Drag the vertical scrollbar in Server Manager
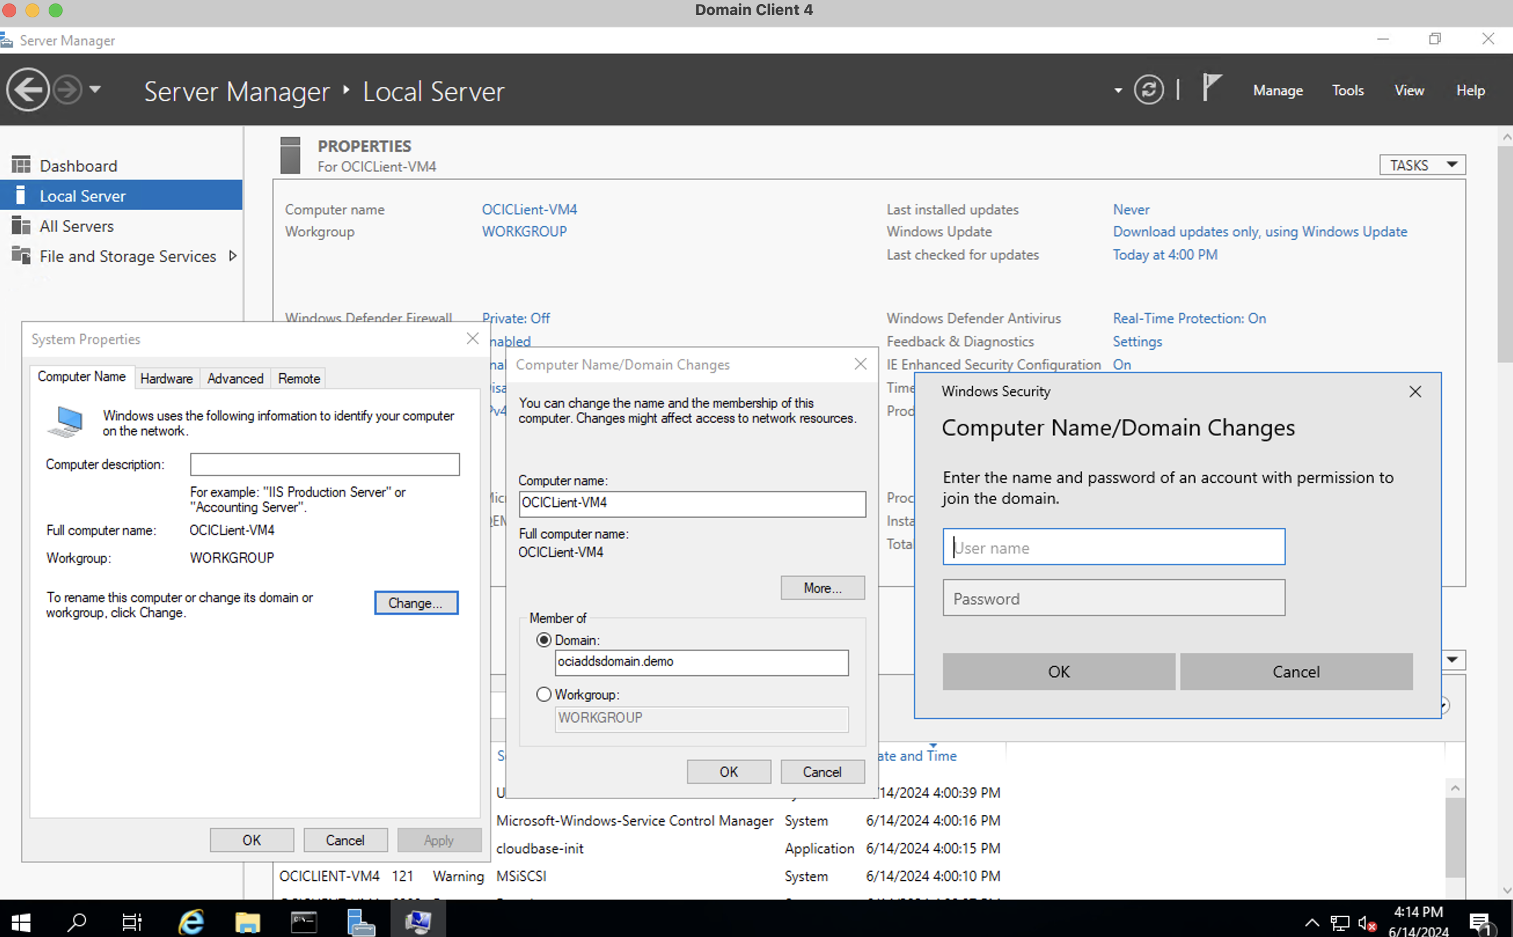1513x937 pixels. (x=1497, y=248)
